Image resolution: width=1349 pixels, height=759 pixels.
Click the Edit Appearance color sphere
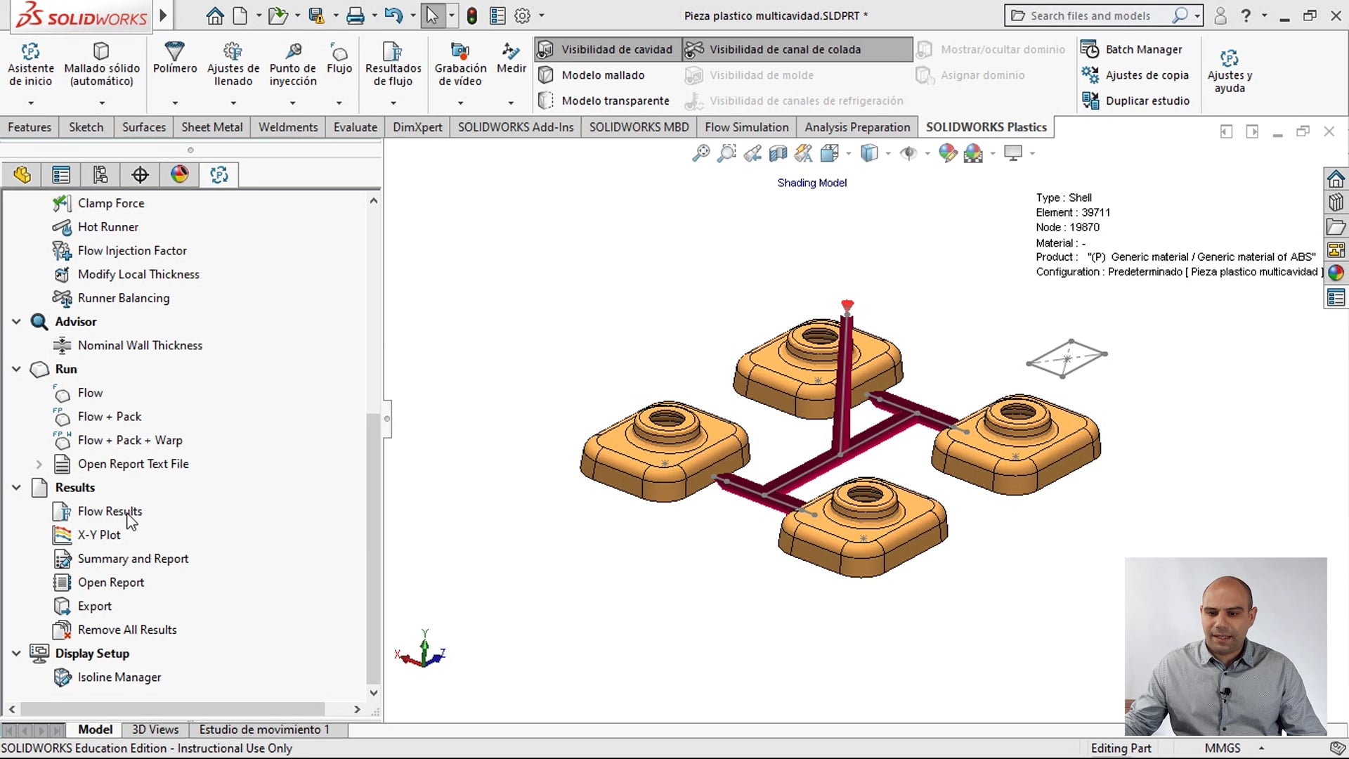948,153
